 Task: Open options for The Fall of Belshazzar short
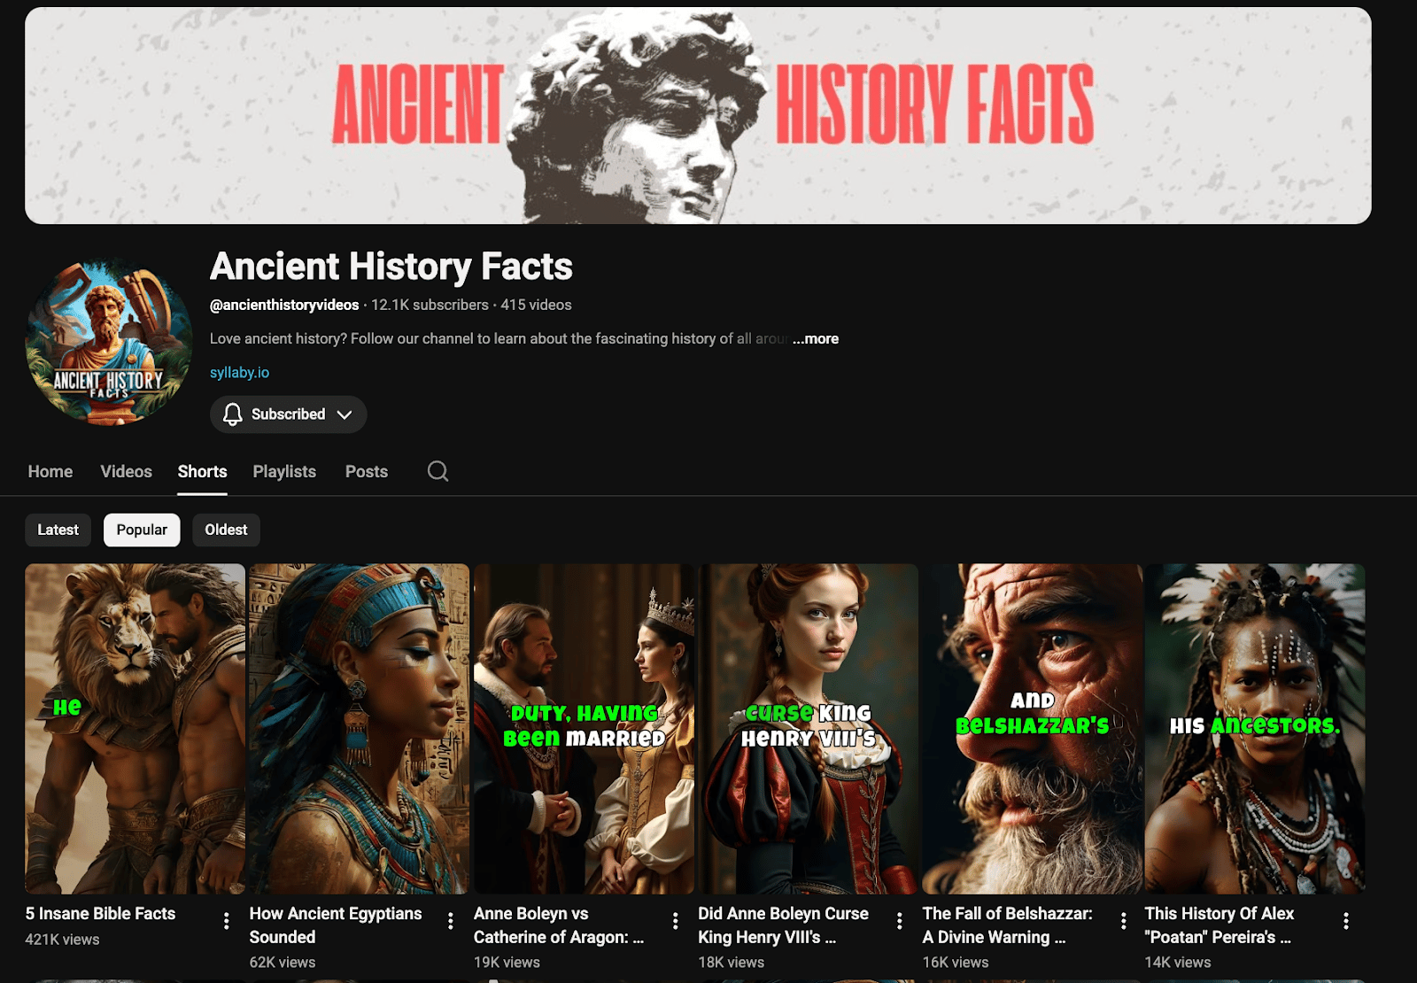tap(1123, 921)
